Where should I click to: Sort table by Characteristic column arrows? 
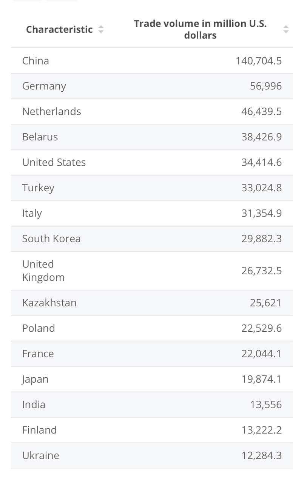(101, 29)
